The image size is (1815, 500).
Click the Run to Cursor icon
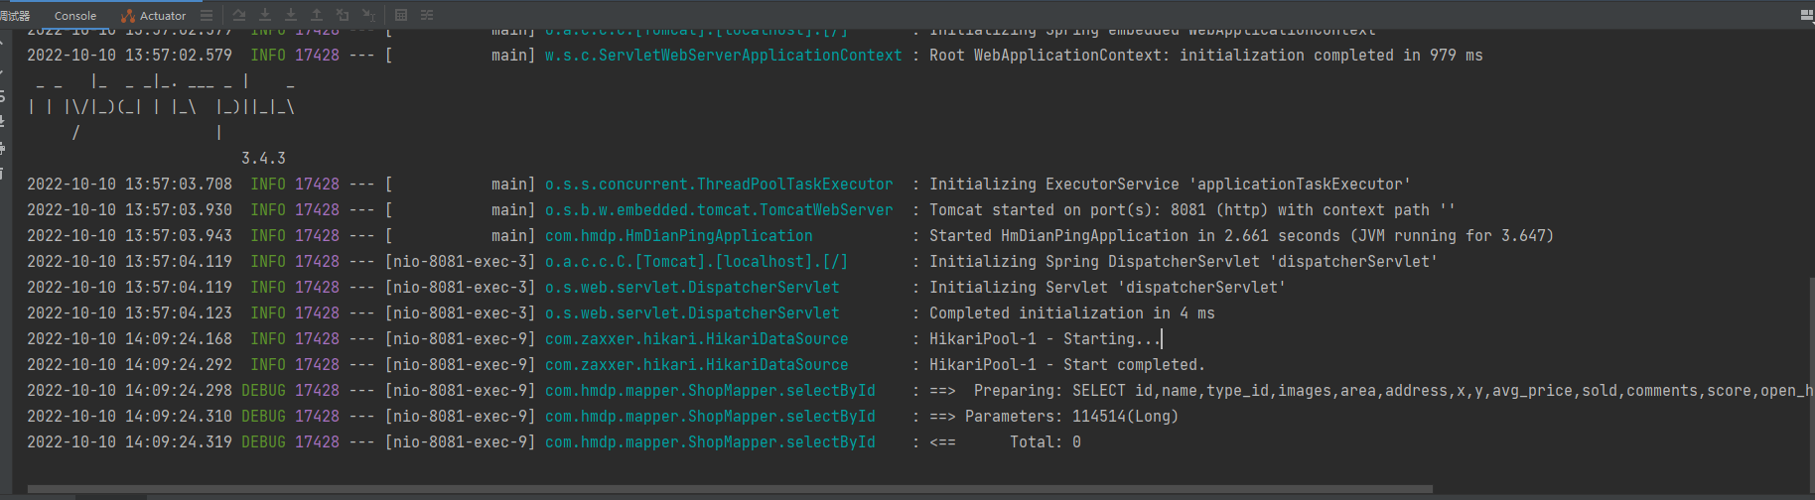point(368,15)
